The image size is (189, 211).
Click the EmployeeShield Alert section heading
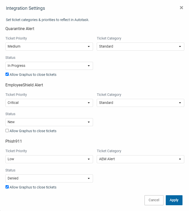click(24, 85)
